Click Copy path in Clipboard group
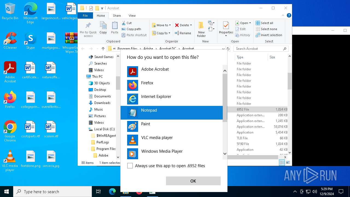The height and width of the screenshot is (197, 350). click(x=131, y=29)
